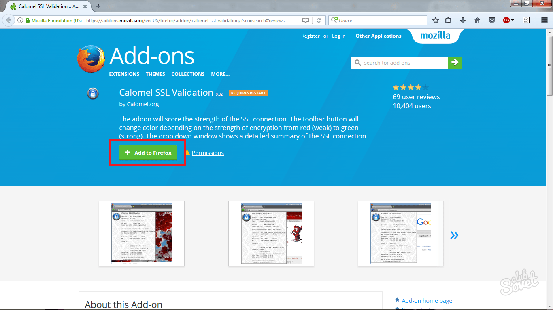This screenshot has width=553, height=310.
Task: Click the Add-ons page title
Action: pos(152,56)
